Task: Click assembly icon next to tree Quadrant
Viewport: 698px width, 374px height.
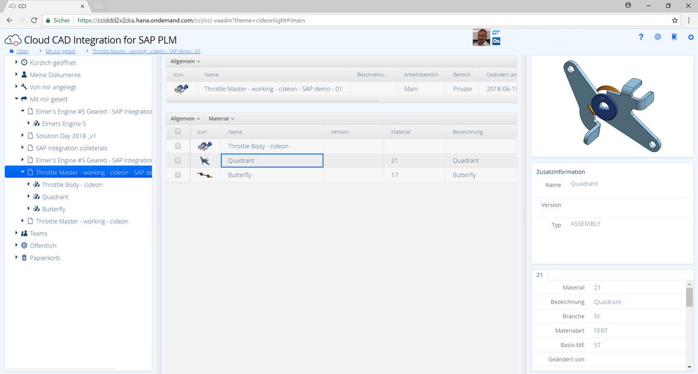Action: [x=37, y=196]
